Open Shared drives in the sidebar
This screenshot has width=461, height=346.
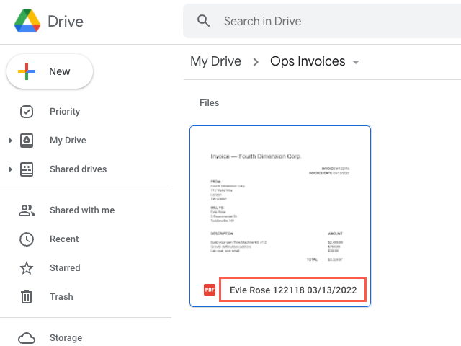point(79,169)
